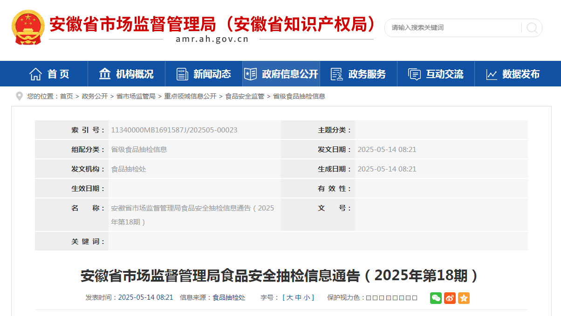
Task: Open the 政府信息公开 navigation tab
Action: (x=281, y=74)
